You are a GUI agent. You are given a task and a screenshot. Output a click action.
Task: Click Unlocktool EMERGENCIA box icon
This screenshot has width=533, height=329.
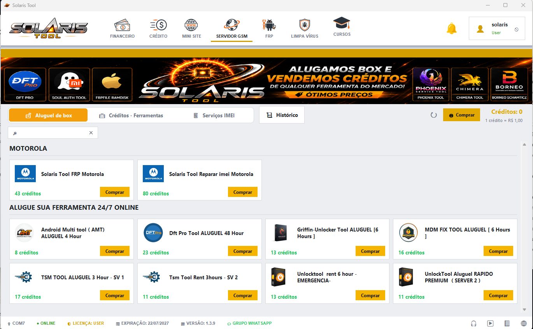[279, 277]
